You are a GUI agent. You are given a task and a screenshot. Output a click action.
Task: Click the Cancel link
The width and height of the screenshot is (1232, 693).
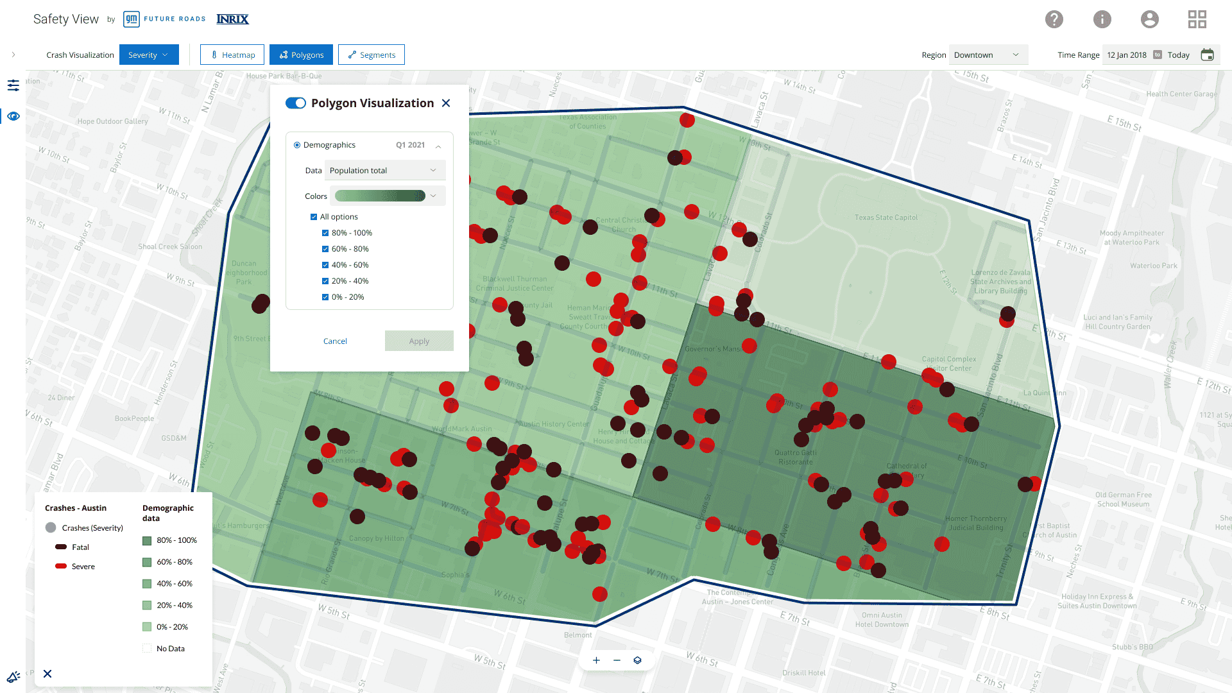click(x=335, y=341)
